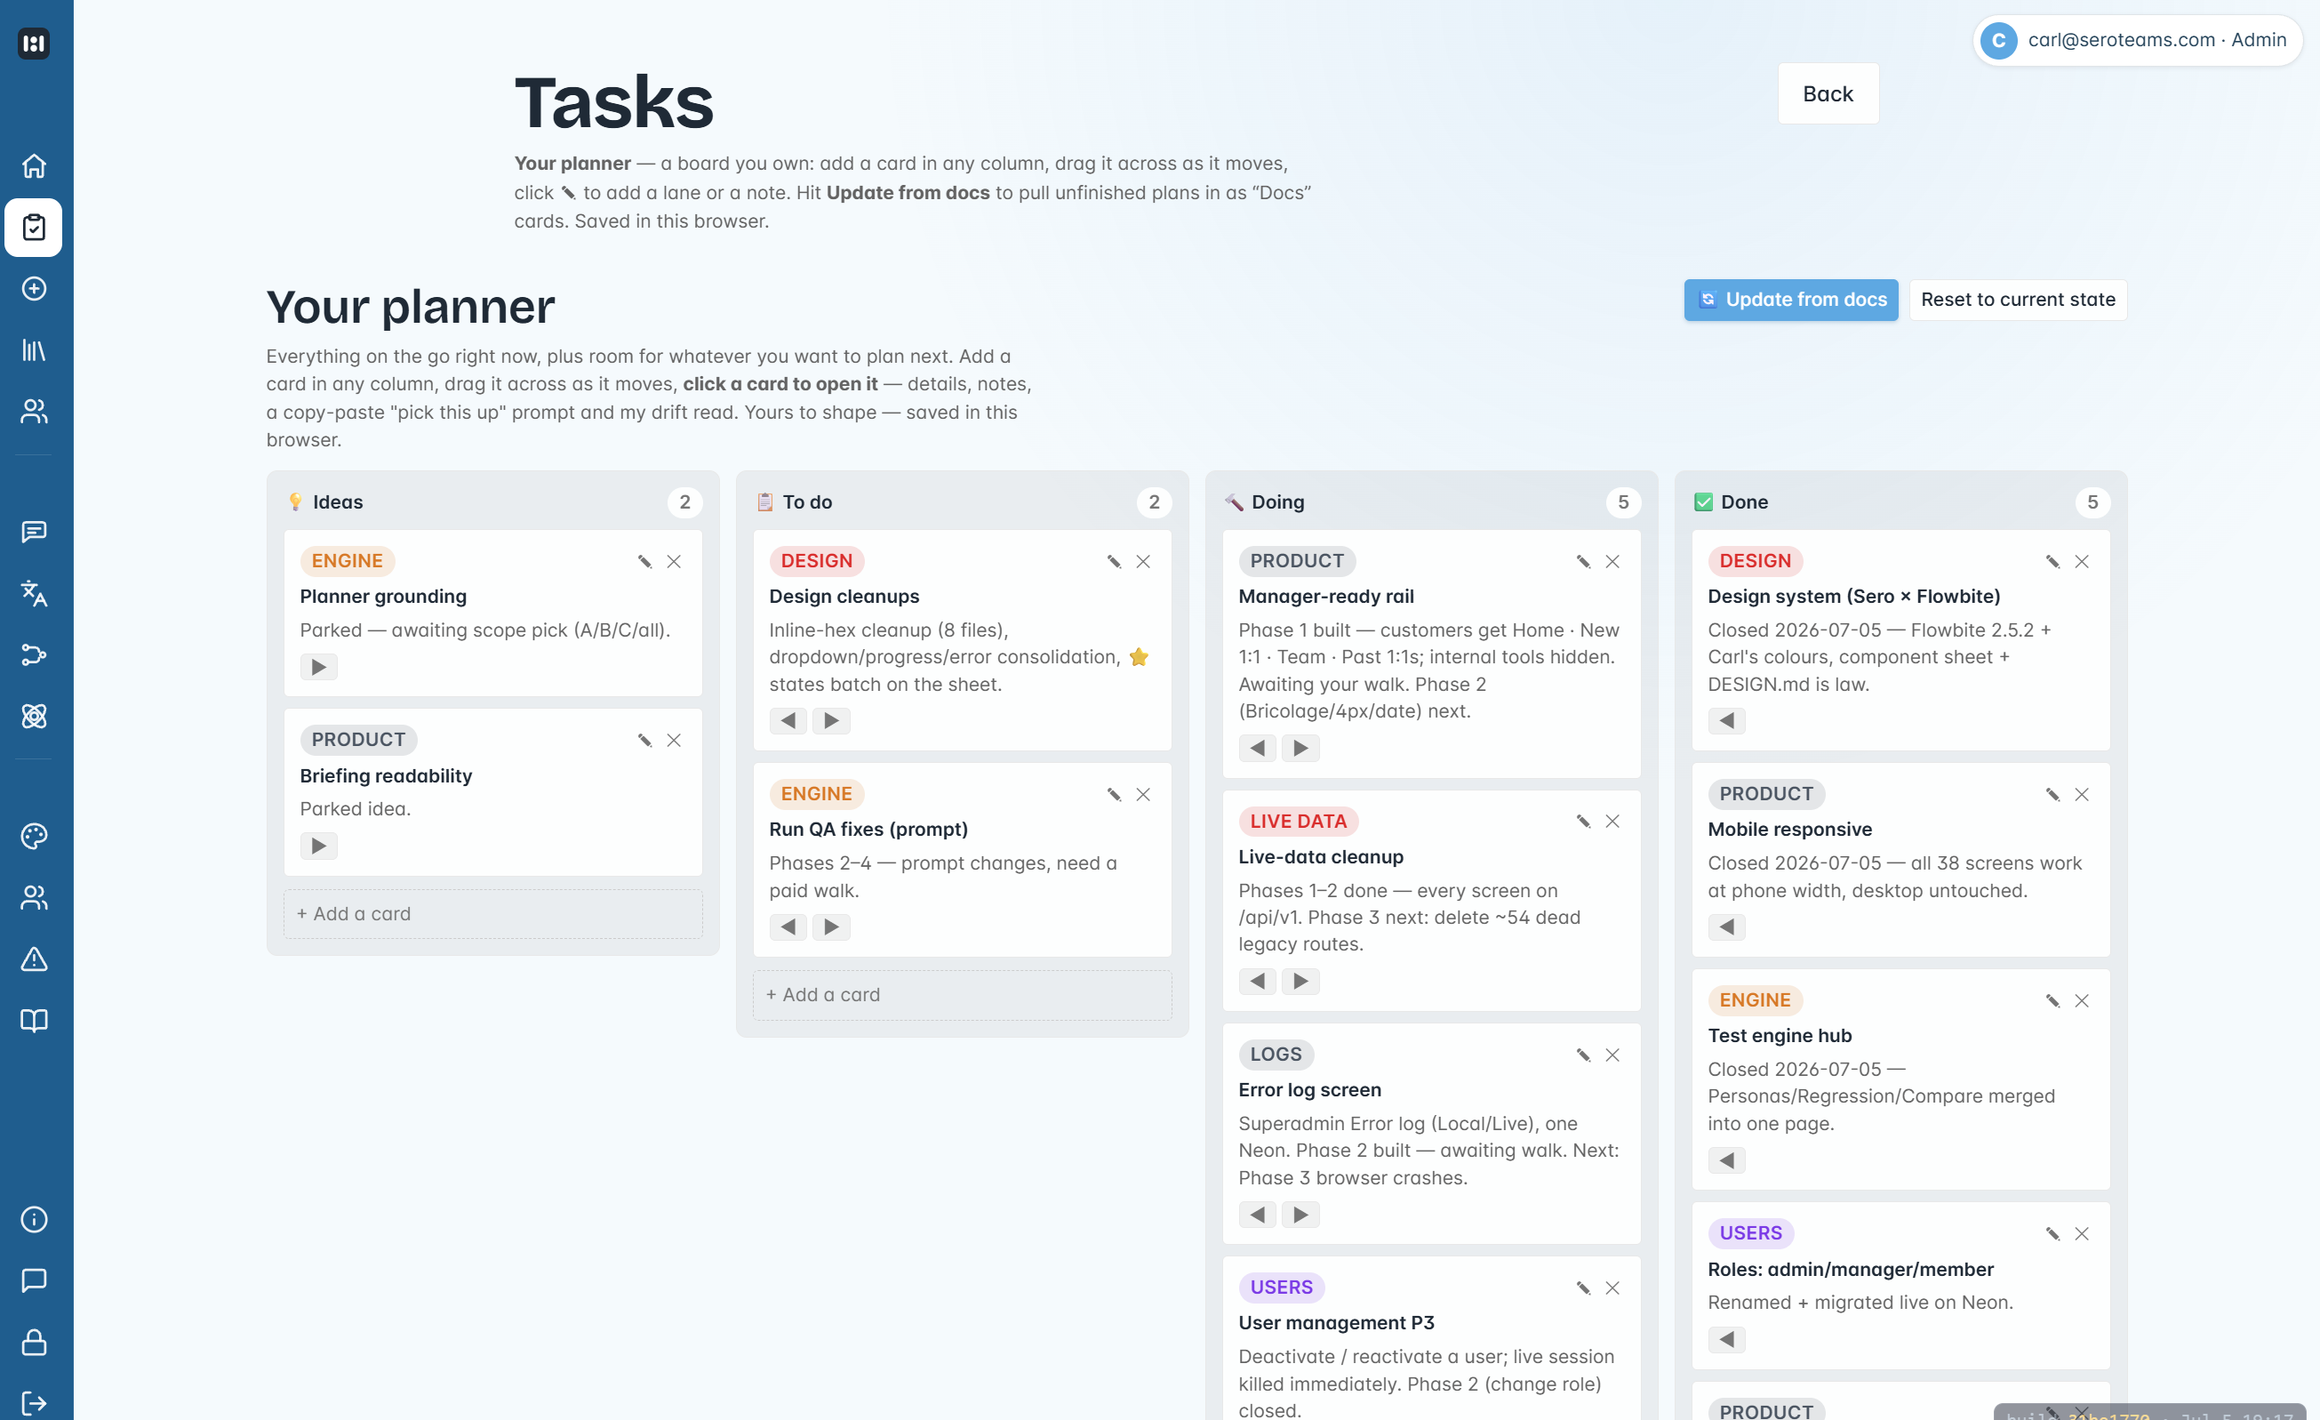Viewport: 2320px width, 1420px height.
Task: Delete the Error log screen card
Action: point(1613,1055)
